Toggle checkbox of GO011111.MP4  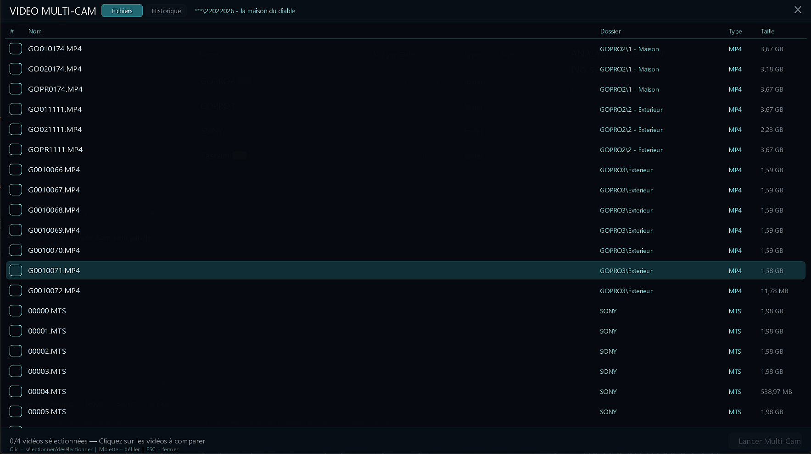coord(16,109)
